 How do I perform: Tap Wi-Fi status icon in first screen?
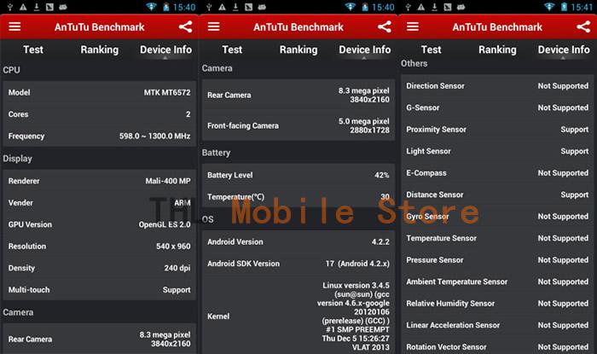151,7
